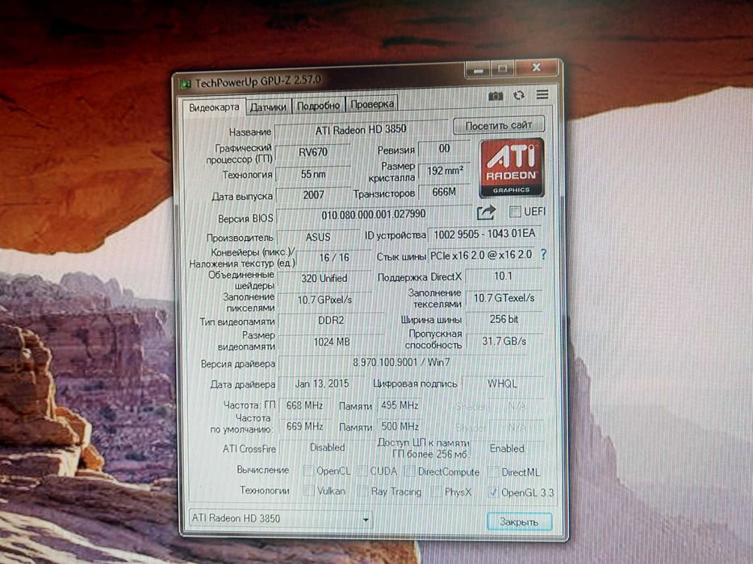The image size is (753, 564).
Task: Click the DDR2 memory type value
Action: [331, 321]
